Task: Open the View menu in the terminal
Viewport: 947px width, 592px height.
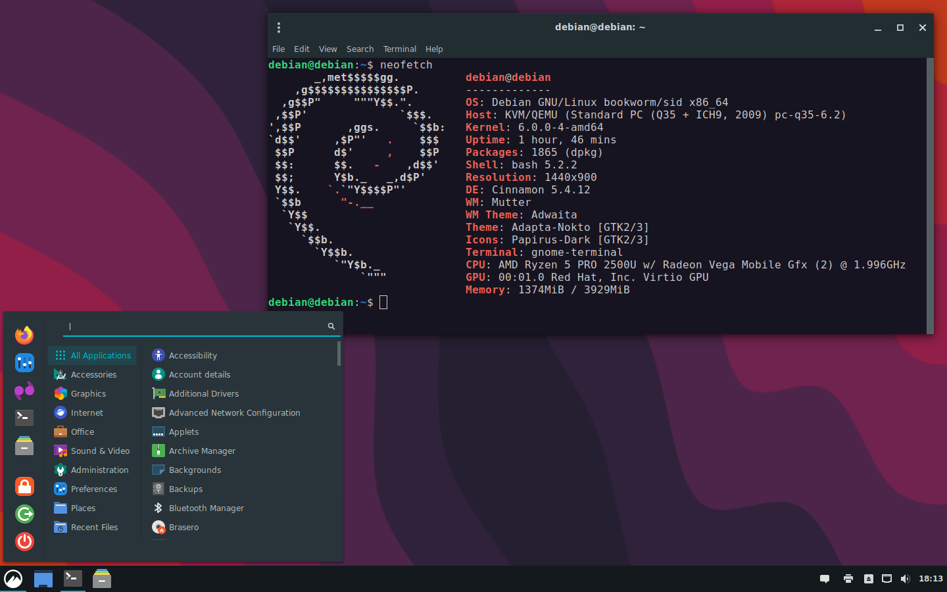Action: 328,49
